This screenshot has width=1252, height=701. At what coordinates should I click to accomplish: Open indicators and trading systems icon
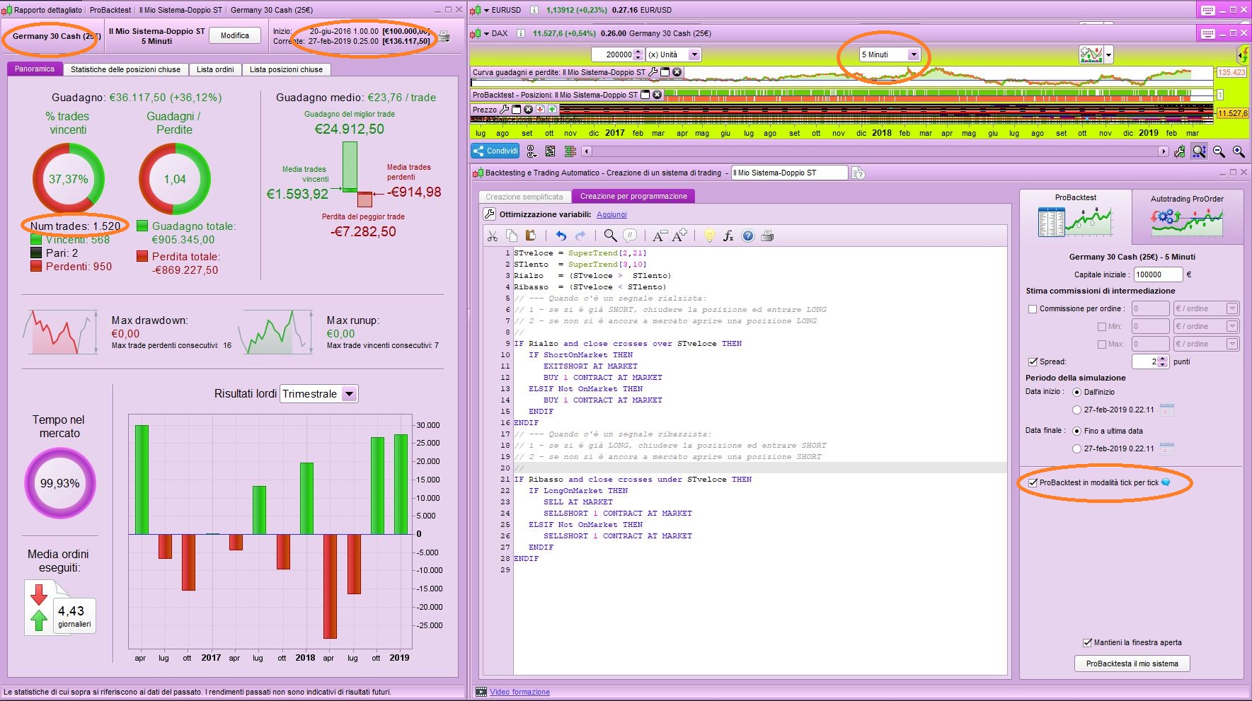(x=1091, y=54)
